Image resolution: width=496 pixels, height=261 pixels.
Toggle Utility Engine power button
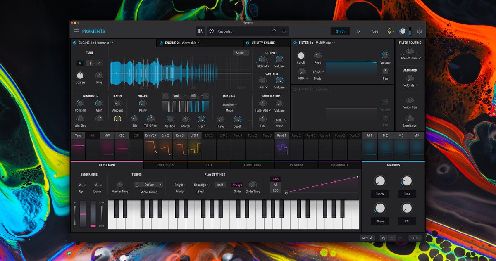(247, 43)
